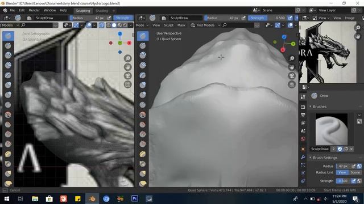This screenshot has height=204, width=364.
Task: Select the Draw brush in the right viewport toolbar
Action: 143,36
